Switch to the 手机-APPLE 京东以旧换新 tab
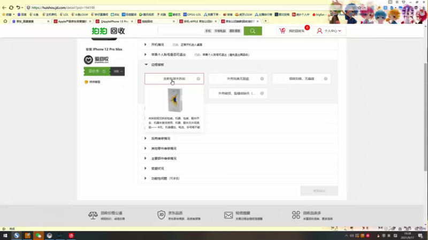The width and height of the screenshot is (428, 240). click(198, 21)
